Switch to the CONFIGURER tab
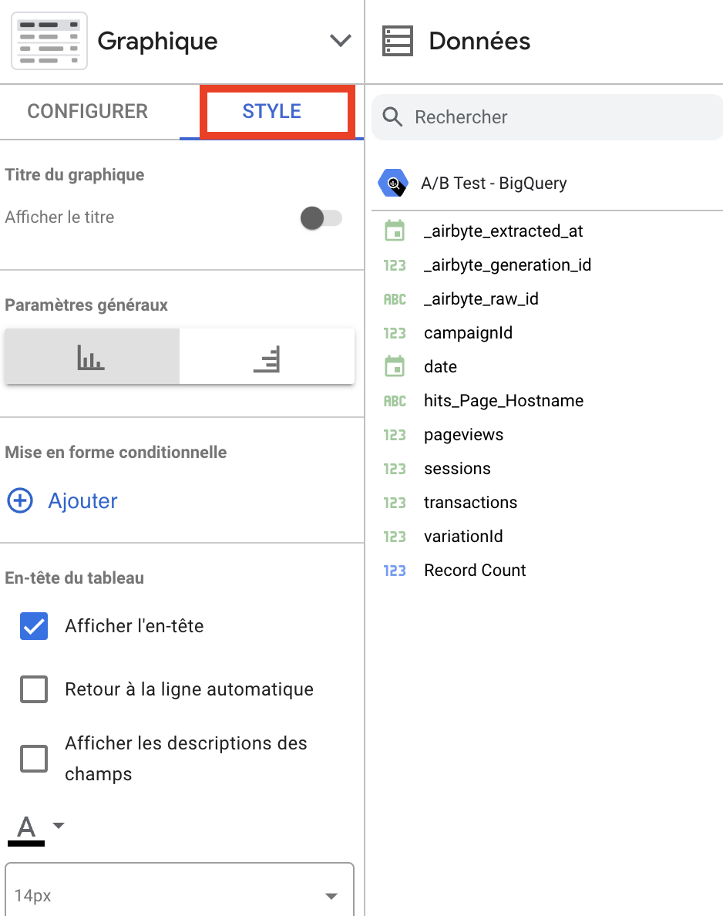723x916 pixels. pos(88,111)
